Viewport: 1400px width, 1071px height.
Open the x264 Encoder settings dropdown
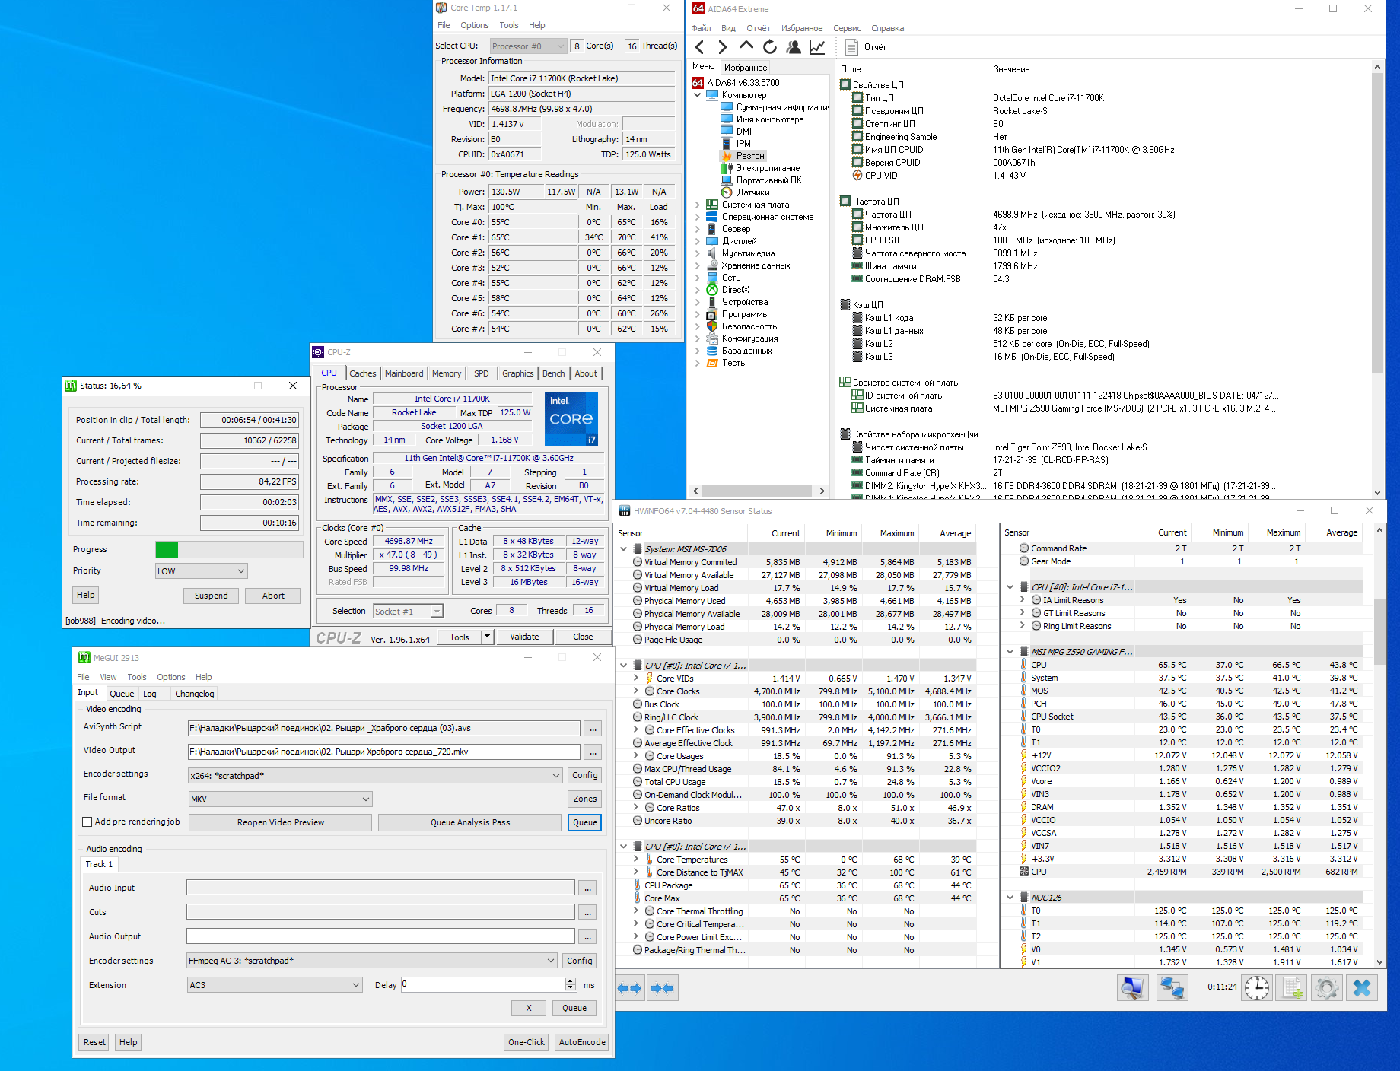(376, 776)
